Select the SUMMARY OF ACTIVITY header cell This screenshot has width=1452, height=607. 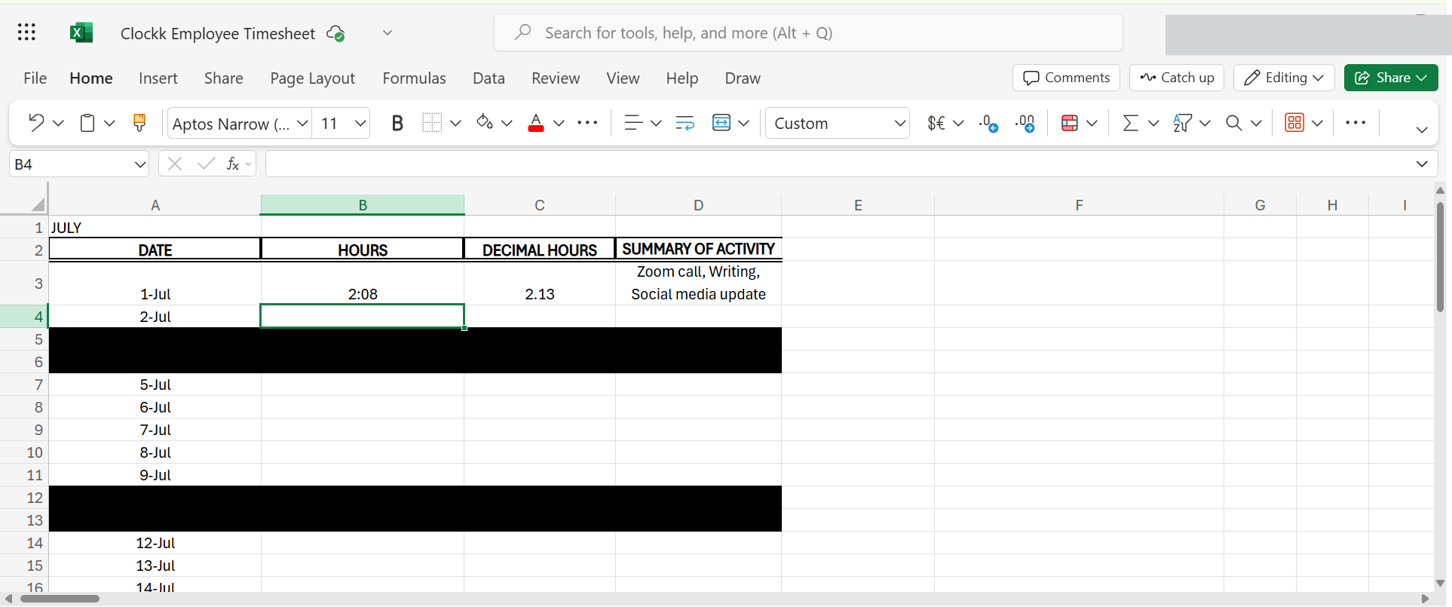pos(698,249)
